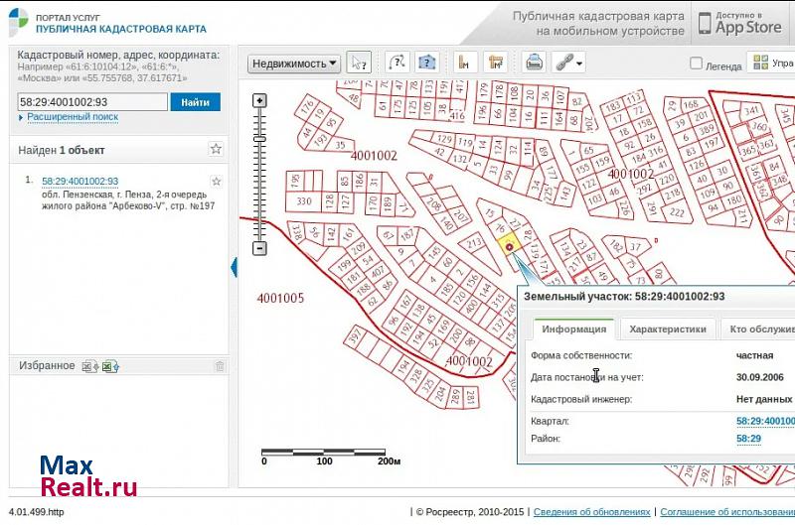The image size is (795, 525).
Task: Select the identify-object cursor tool
Action: 360,63
